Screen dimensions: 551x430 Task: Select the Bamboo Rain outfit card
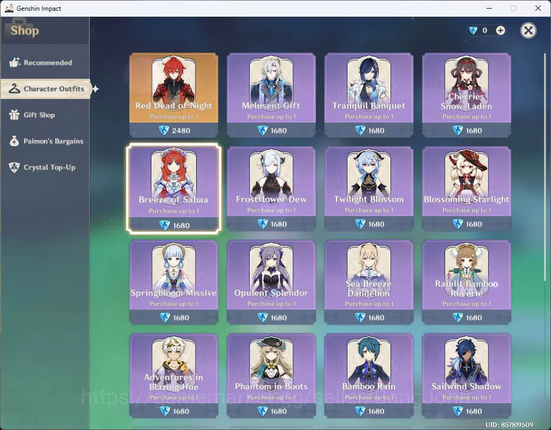368,376
